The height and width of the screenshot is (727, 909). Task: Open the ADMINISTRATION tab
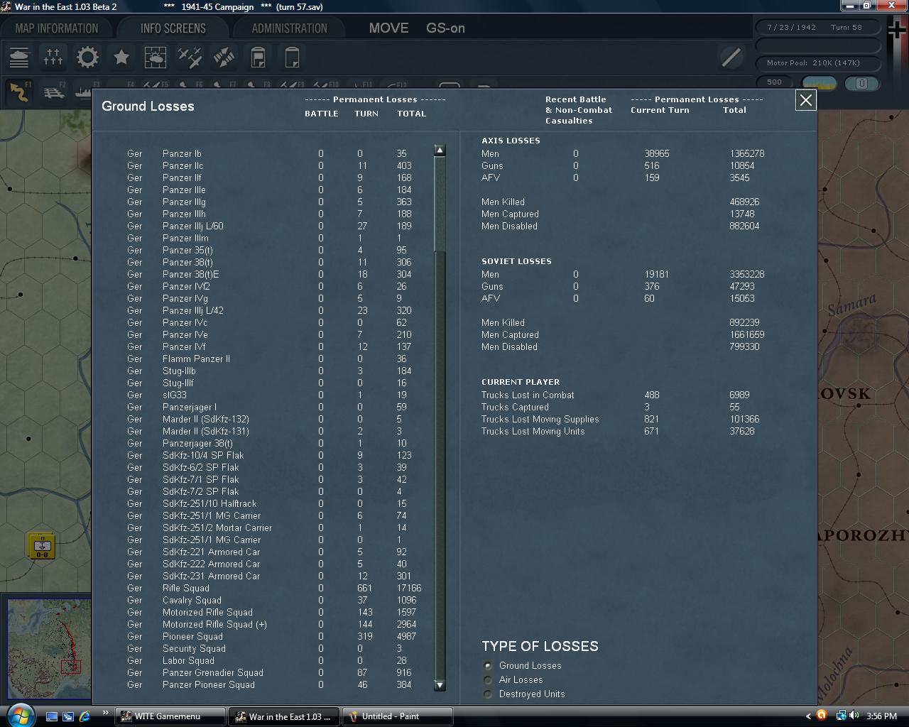click(289, 28)
